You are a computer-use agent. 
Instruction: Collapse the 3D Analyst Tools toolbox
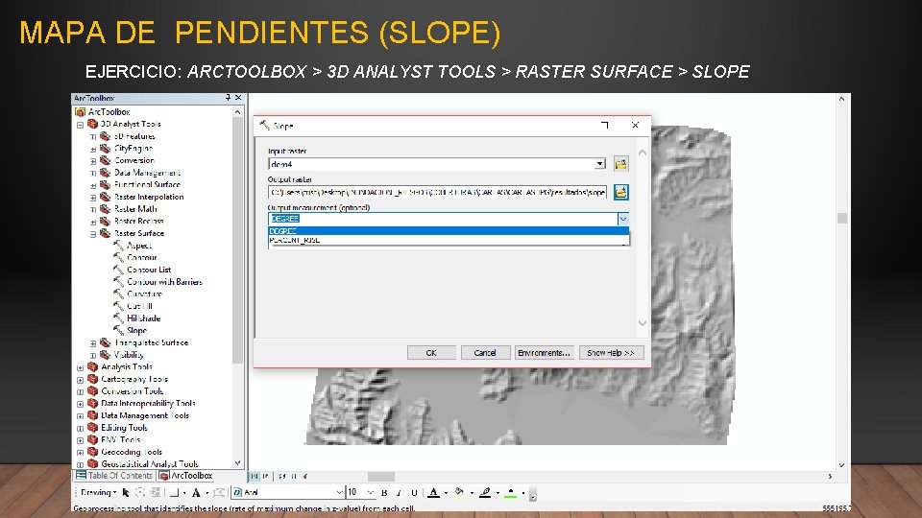click(x=80, y=125)
